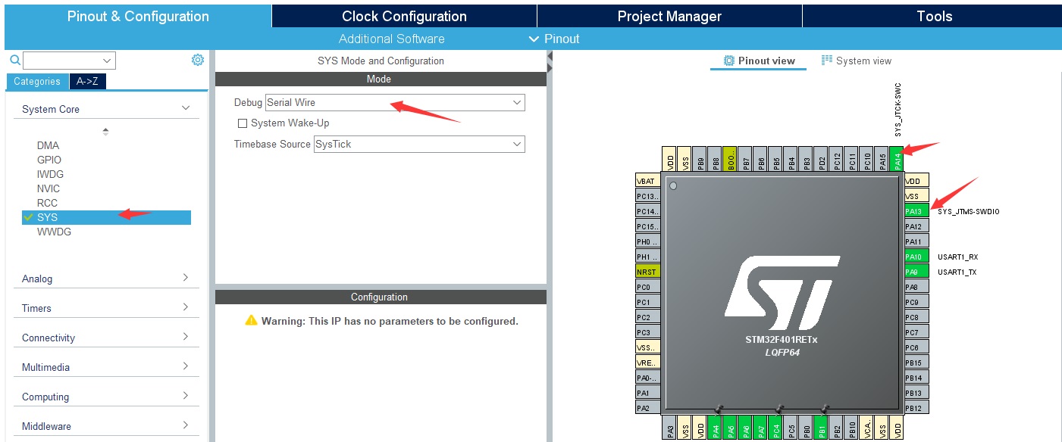The height and width of the screenshot is (442, 1062).
Task: Click the PA8 pin on the chip
Action: 916,287
